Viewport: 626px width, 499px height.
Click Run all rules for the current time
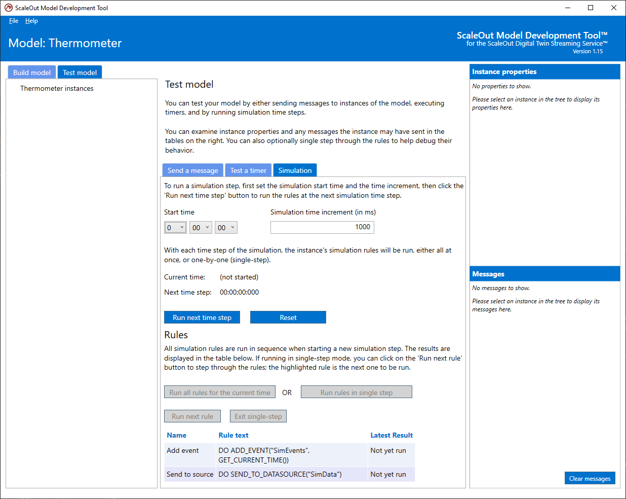(x=220, y=393)
